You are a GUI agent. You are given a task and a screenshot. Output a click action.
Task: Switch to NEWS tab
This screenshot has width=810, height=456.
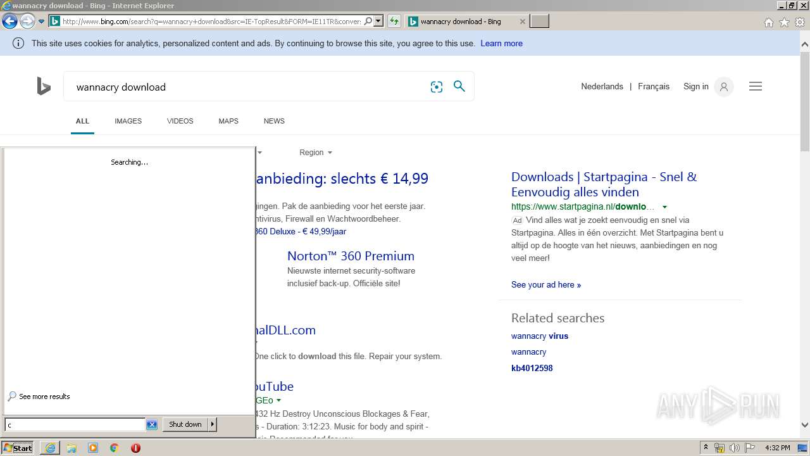click(274, 121)
